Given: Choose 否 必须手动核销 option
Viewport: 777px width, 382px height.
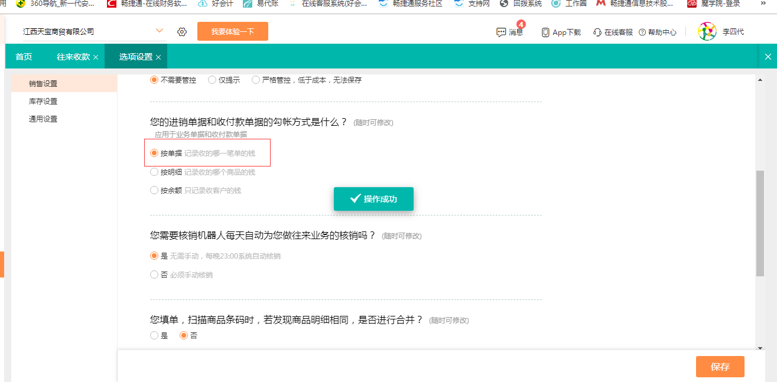Looking at the screenshot, I should pos(154,275).
